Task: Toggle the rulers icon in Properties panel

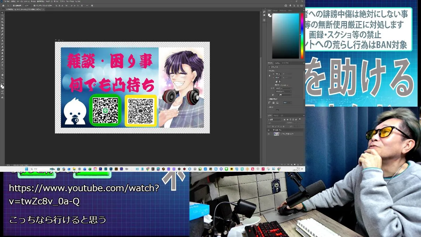Action: 270,103
